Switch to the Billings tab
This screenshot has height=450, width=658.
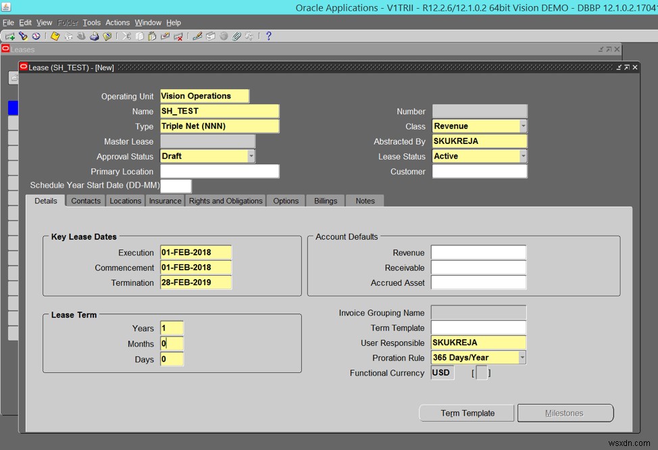pos(325,200)
